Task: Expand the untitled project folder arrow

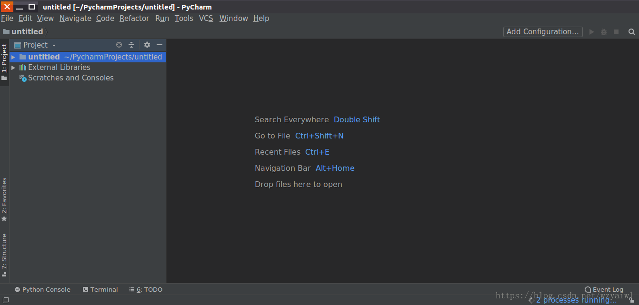Action: [13, 57]
